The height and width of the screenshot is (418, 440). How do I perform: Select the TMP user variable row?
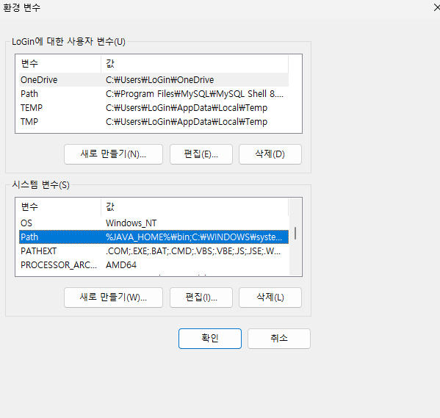(154, 122)
